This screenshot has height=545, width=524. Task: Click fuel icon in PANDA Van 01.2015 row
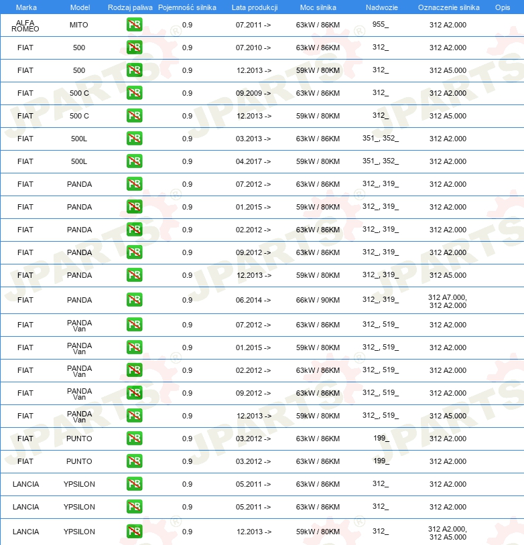(x=134, y=347)
